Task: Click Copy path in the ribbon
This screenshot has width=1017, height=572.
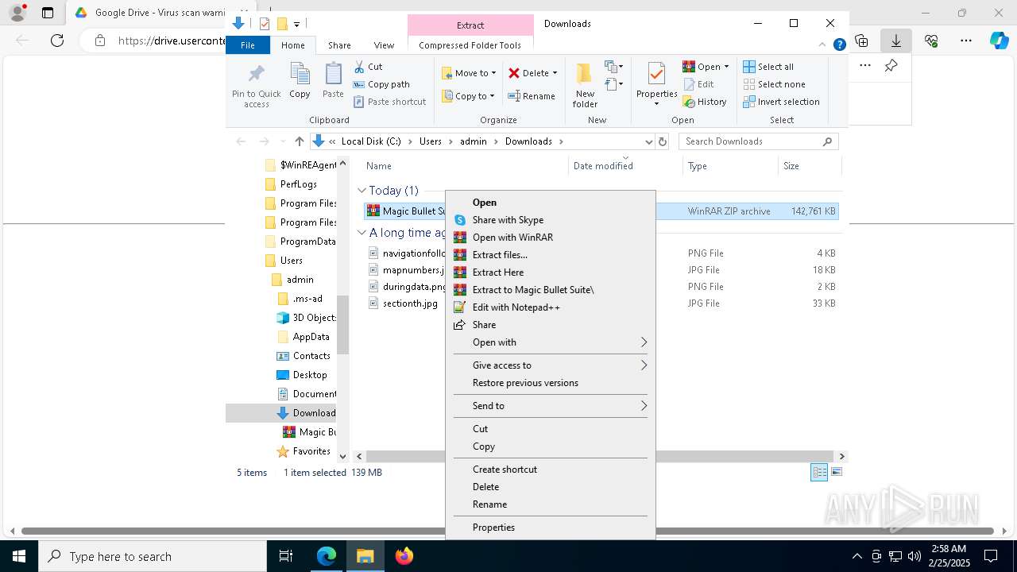Action: click(381, 84)
